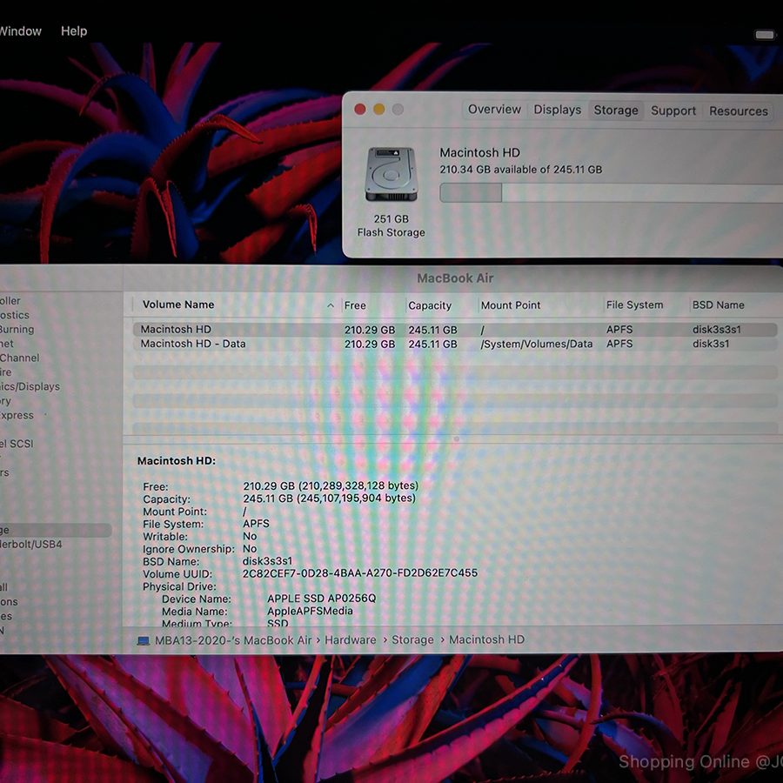Select the Thunderbolt/USB4 sidebar item
Image resolution: width=783 pixels, height=783 pixels.
point(31,544)
